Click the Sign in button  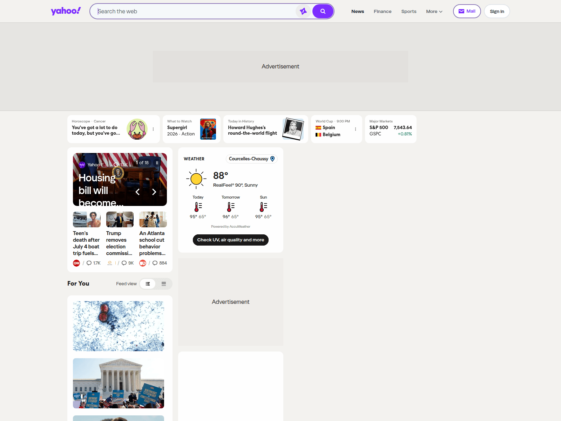497,11
